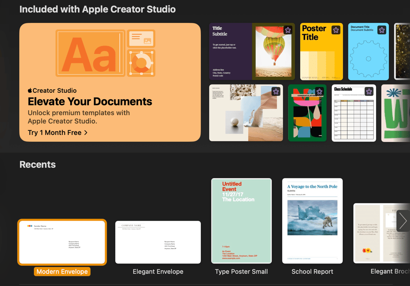This screenshot has height=286, width=410.
Task: Choose the yellow Poster Title template
Action: pos(321,51)
